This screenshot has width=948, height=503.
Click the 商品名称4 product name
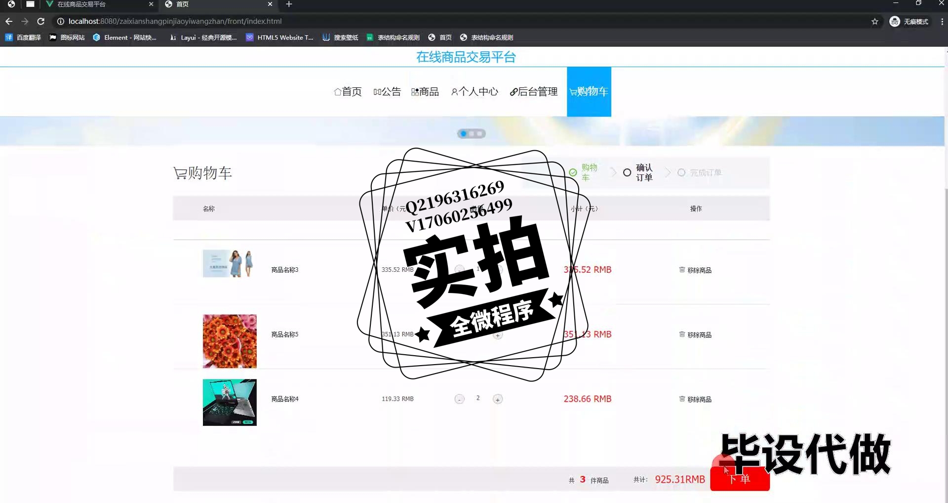(285, 399)
